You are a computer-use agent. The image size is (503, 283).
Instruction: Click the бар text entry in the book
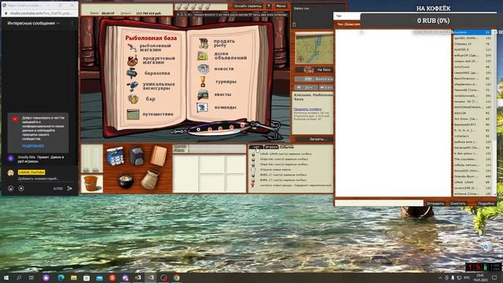(150, 99)
